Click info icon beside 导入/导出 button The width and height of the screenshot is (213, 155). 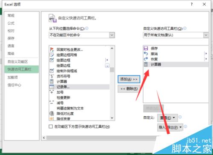tap(185, 126)
